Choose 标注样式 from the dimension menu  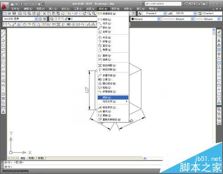coord(113,107)
